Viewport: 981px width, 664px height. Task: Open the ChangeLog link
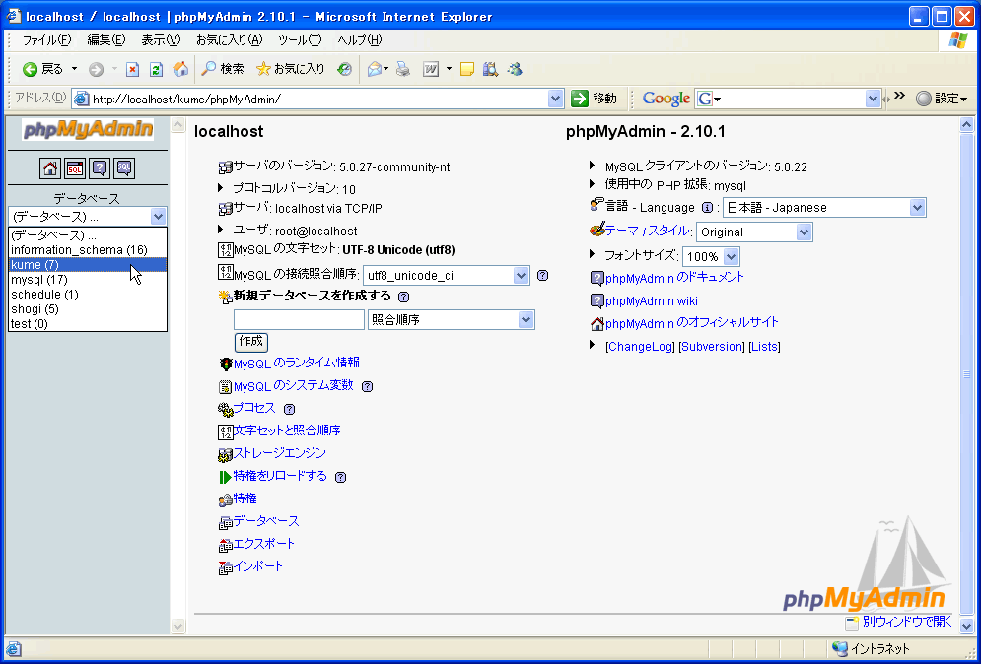pyautogui.click(x=641, y=347)
